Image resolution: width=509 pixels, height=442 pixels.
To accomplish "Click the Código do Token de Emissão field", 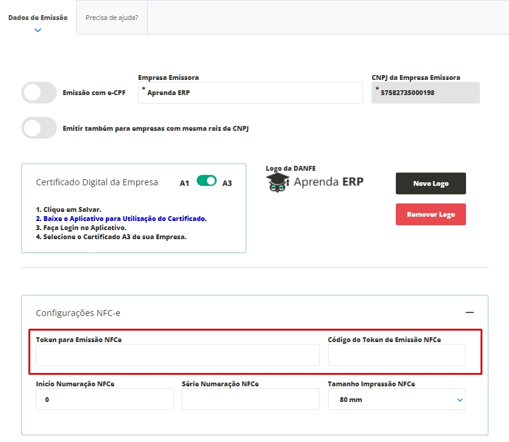I will coord(396,355).
